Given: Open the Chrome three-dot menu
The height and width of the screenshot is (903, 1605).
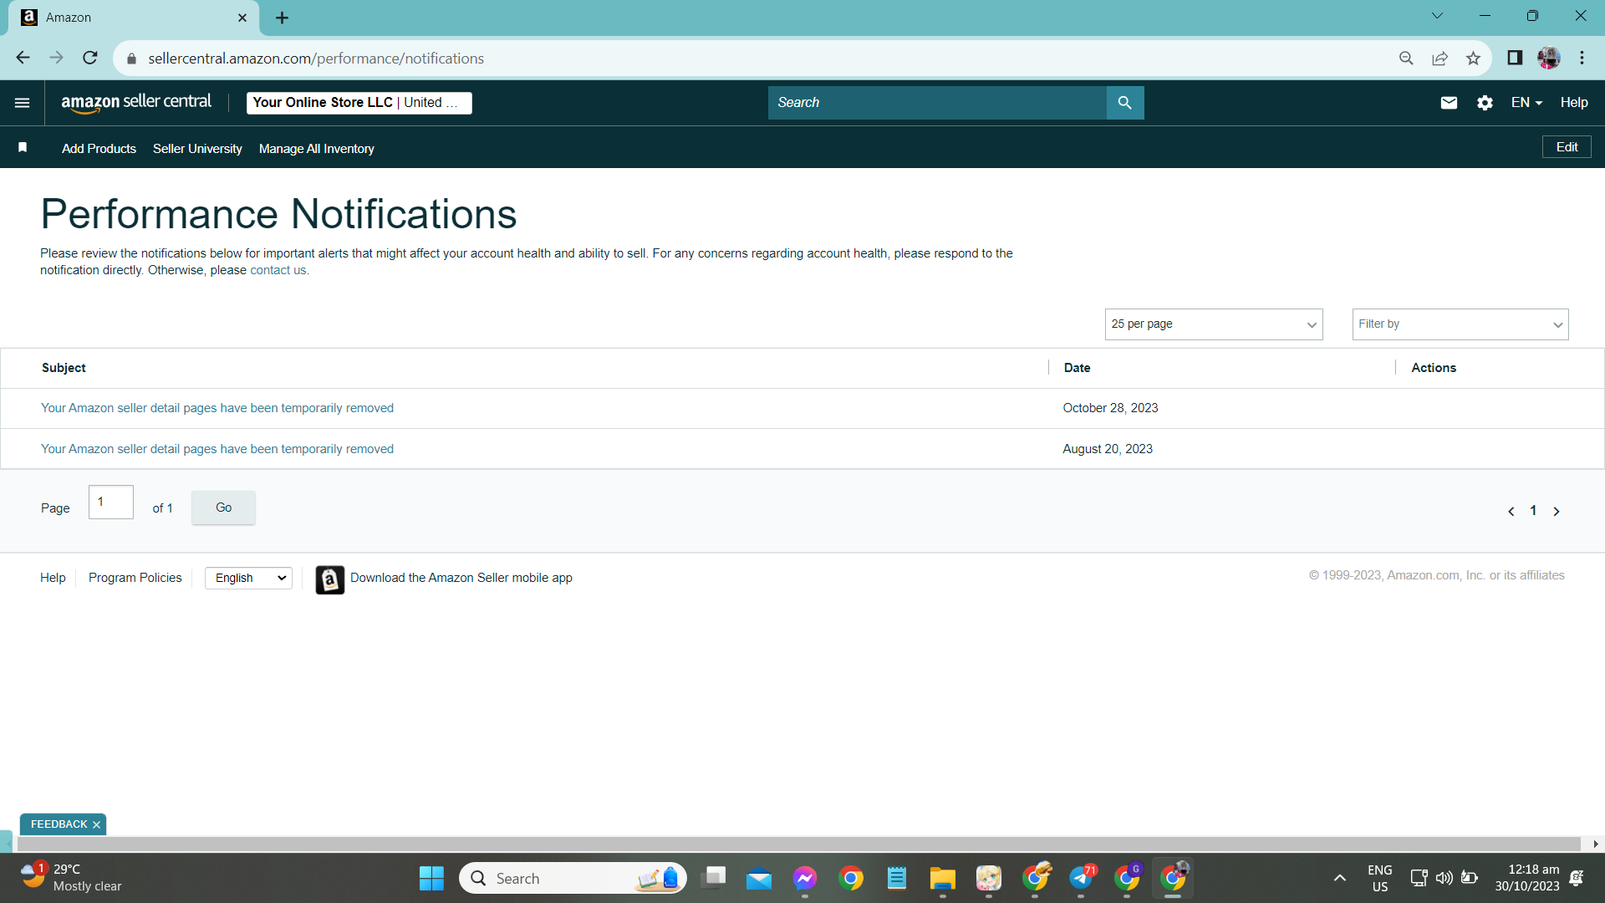Looking at the screenshot, I should click(x=1582, y=58).
